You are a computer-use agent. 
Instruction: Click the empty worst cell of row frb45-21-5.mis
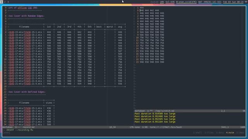pyautogui.click(x=110, y=84)
